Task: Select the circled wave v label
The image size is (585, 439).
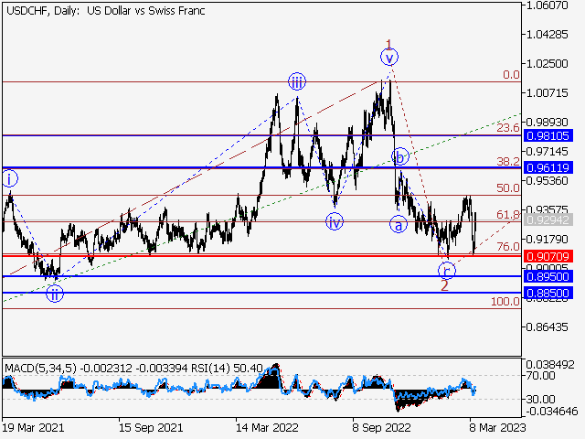Action: pyautogui.click(x=389, y=58)
